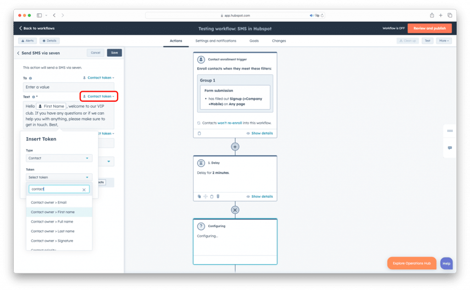The width and height of the screenshot is (470, 291).
Task: Open the Goals tab
Action: tap(255, 40)
